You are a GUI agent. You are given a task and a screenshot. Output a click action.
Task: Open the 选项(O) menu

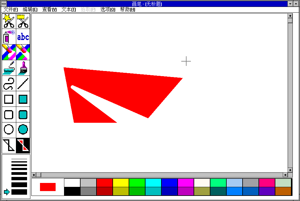click(x=108, y=9)
